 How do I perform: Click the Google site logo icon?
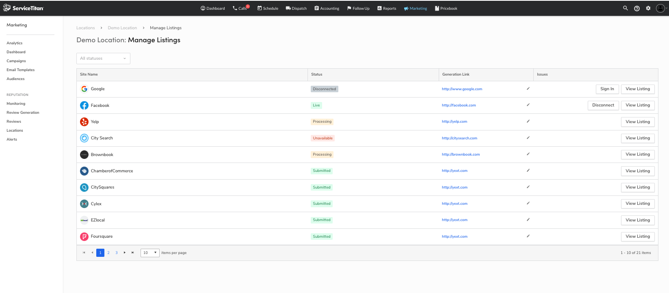[x=84, y=89]
